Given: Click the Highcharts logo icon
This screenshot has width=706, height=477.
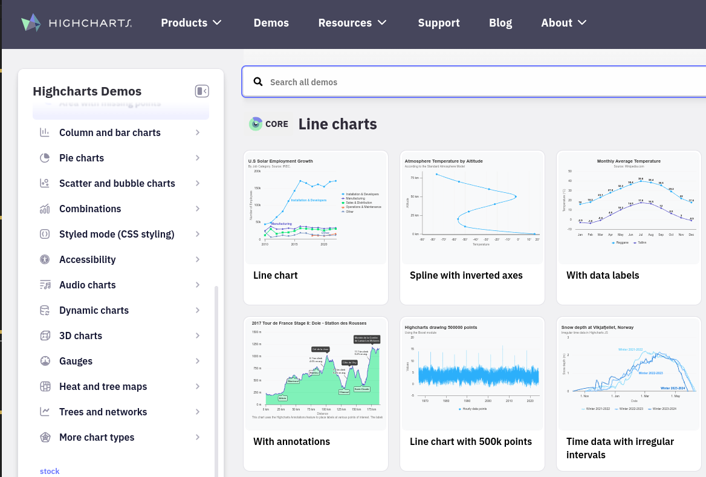Looking at the screenshot, I should pyautogui.click(x=31, y=23).
